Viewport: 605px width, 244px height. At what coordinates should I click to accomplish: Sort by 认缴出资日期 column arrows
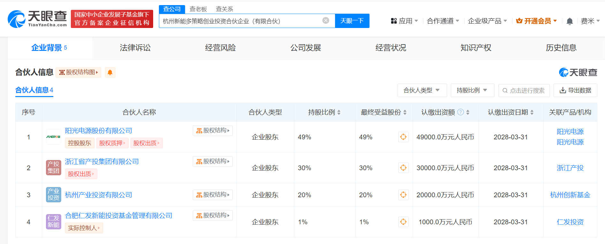coord(532,112)
